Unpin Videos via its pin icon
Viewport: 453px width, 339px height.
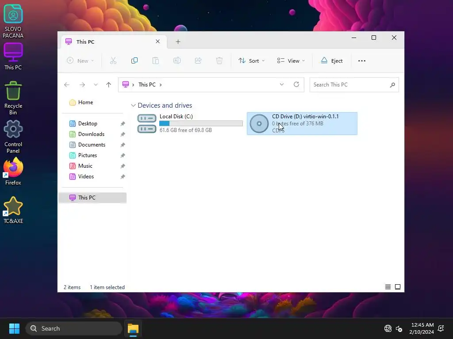click(x=123, y=177)
